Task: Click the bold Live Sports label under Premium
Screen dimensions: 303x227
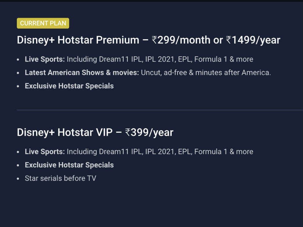Action: (45, 59)
